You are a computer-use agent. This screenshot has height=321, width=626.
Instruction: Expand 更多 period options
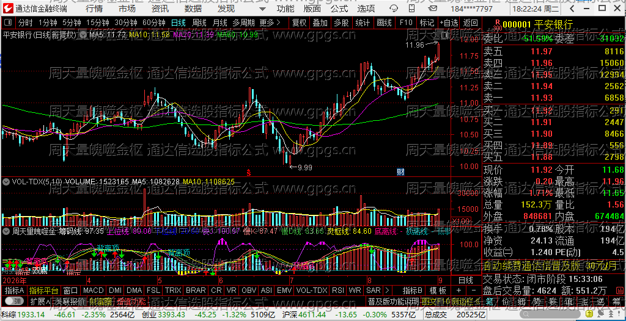pyautogui.click(x=270, y=23)
